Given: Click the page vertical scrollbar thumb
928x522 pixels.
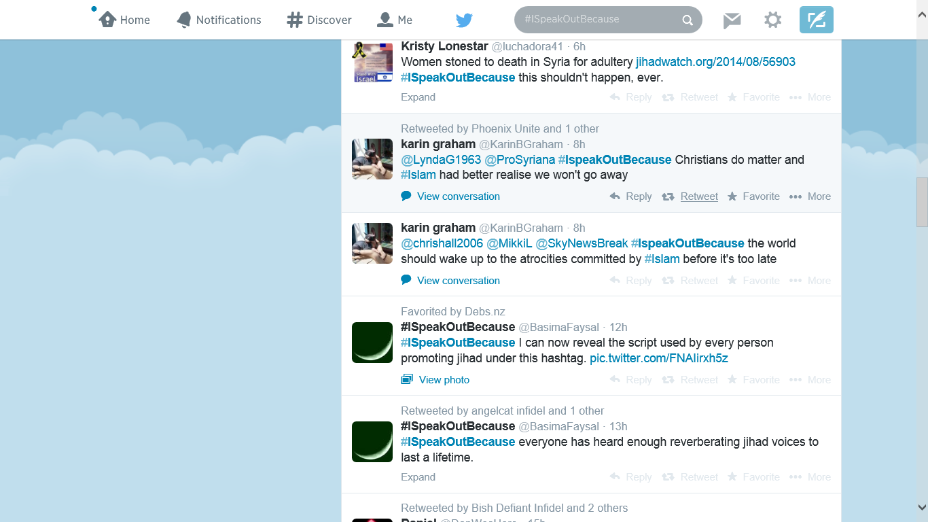Looking at the screenshot, I should 922,203.
